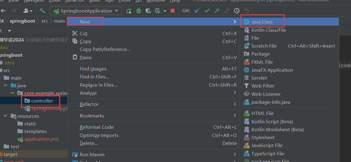351x162 pixels.
Task: Stop the application with red square
Action: click(172, 11)
